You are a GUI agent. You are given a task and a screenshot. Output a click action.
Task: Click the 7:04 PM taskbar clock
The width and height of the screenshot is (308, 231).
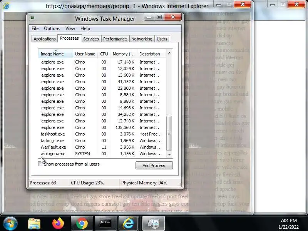coord(288,220)
